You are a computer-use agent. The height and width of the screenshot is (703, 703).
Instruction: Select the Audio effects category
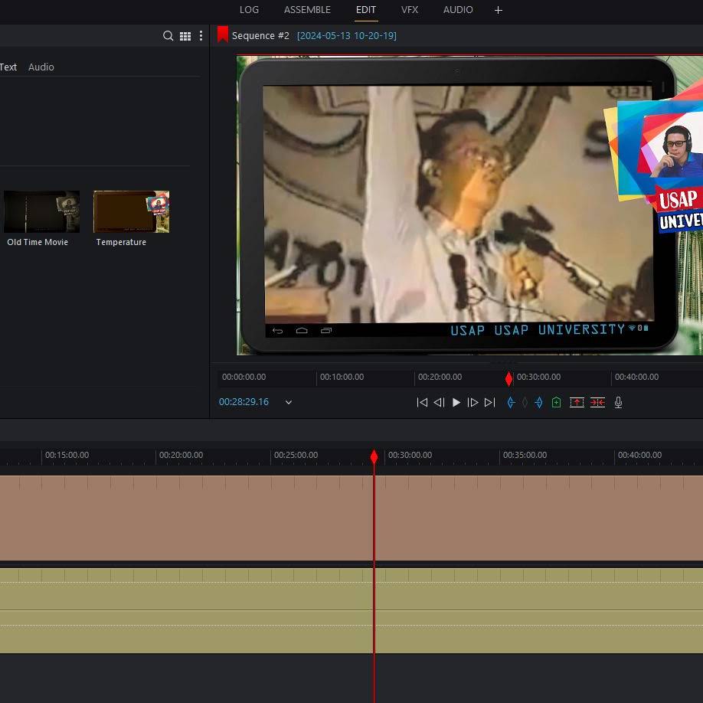tap(41, 67)
